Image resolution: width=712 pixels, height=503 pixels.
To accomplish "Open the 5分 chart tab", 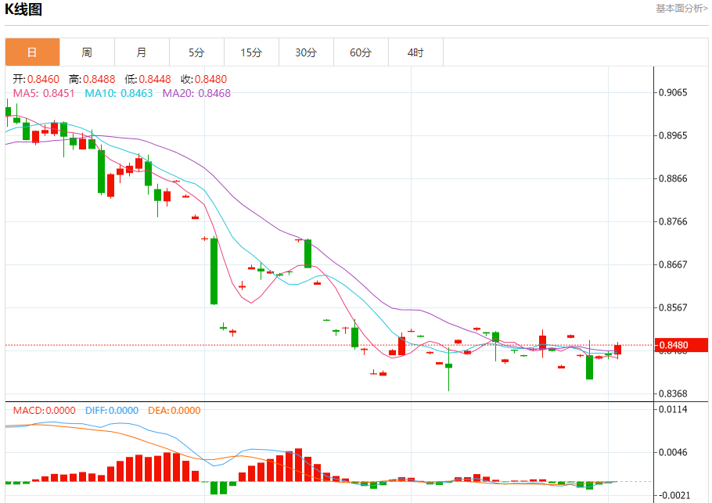I will pyautogui.click(x=196, y=52).
